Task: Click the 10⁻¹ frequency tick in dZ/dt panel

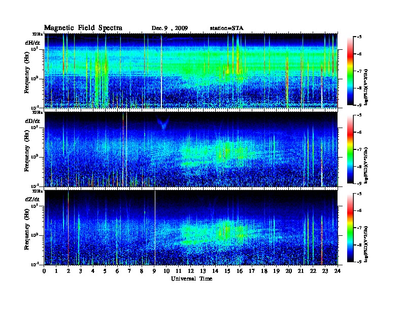Action: pyautogui.click(x=35, y=264)
